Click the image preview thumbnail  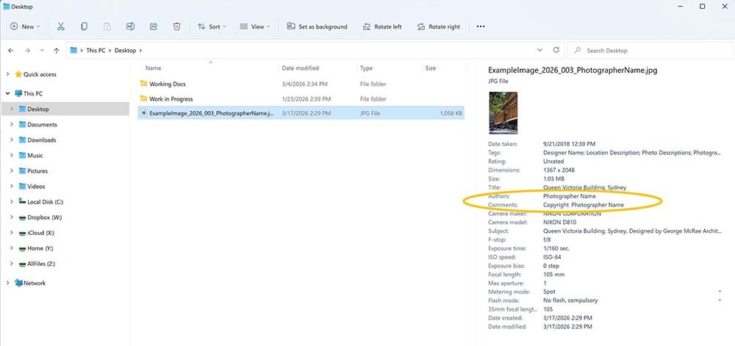click(x=503, y=113)
